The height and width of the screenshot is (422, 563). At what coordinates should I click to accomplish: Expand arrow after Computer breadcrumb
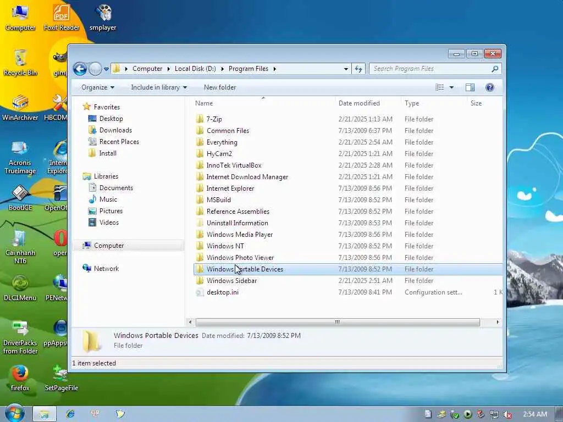(168, 69)
